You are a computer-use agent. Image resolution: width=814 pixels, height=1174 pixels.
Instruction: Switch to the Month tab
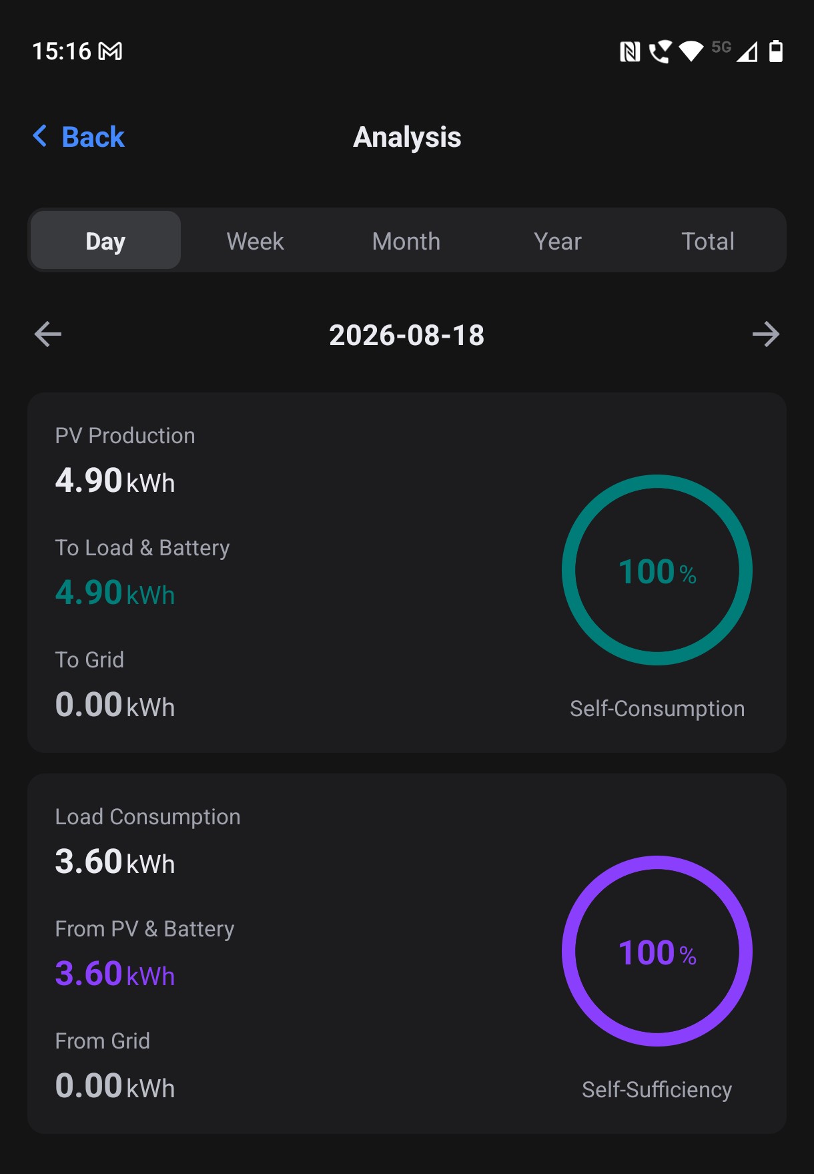pyautogui.click(x=406, y=240)
